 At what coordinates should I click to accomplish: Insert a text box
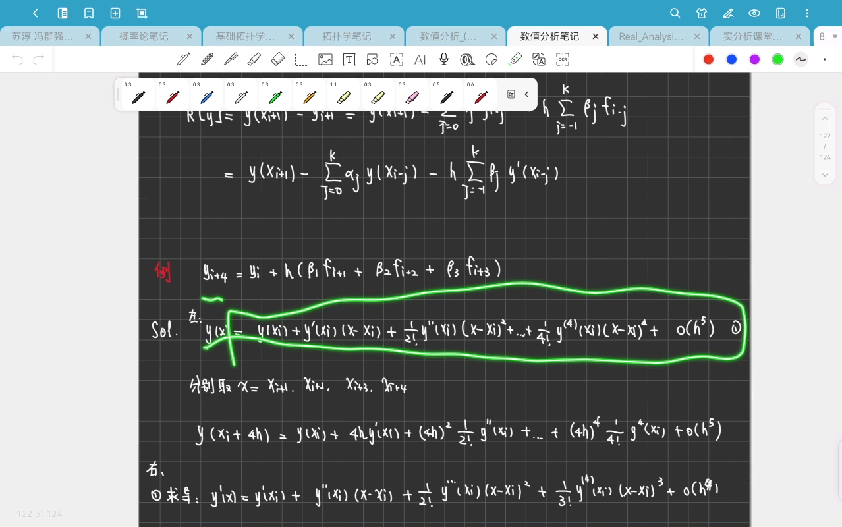pyautogui.click(x=349, y=59)
